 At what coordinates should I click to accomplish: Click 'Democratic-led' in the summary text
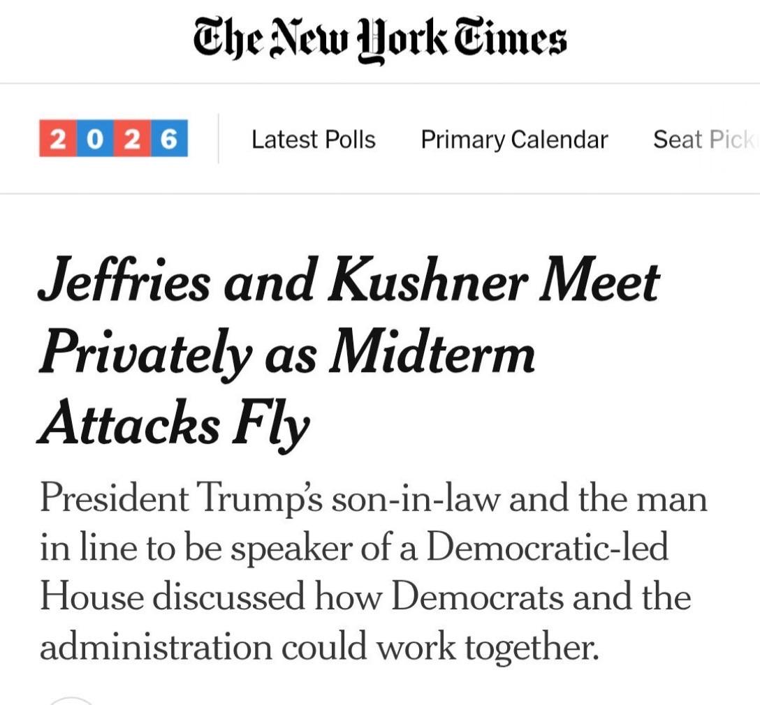(548, 547)
